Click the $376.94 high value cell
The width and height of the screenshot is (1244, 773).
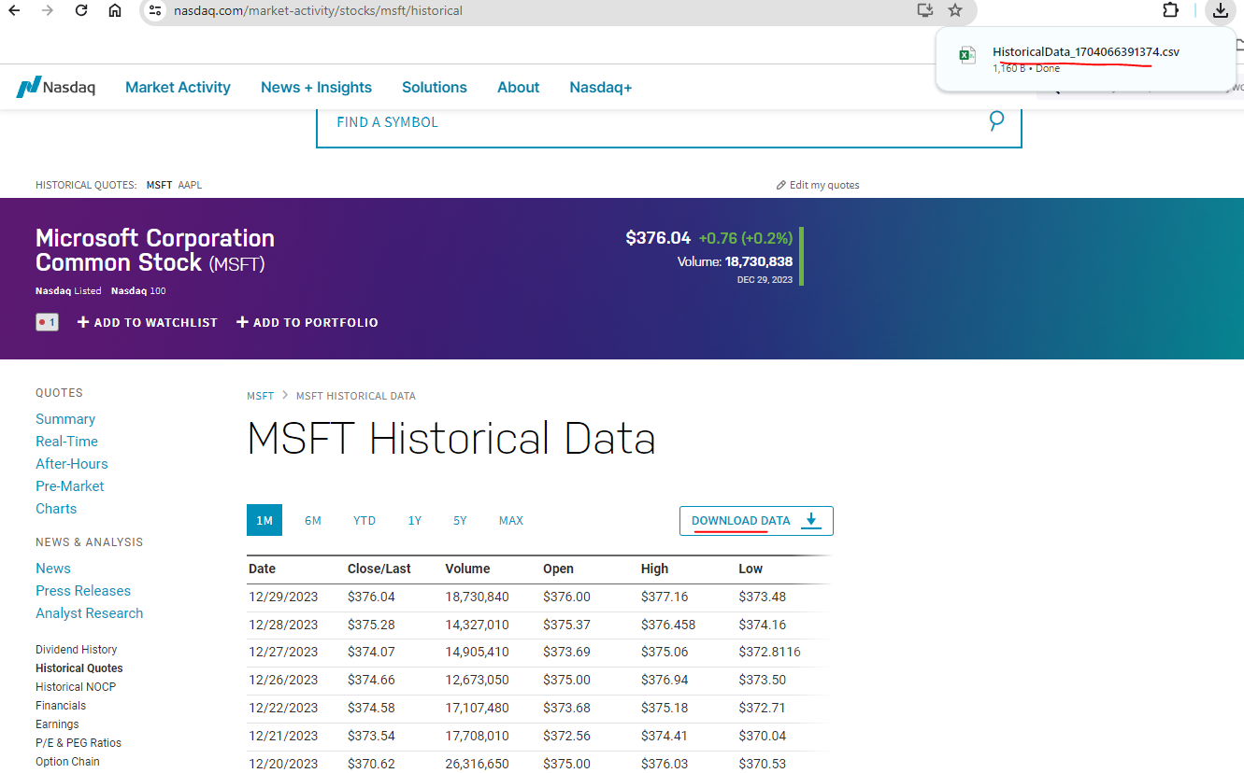pyautogui.click(x=665, y=680)
